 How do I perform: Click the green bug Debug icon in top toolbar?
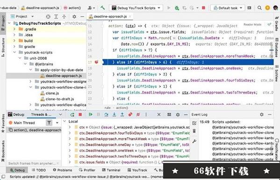pos(177,8)
